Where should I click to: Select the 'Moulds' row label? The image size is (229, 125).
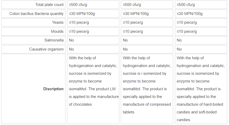[x=57, y=31]
